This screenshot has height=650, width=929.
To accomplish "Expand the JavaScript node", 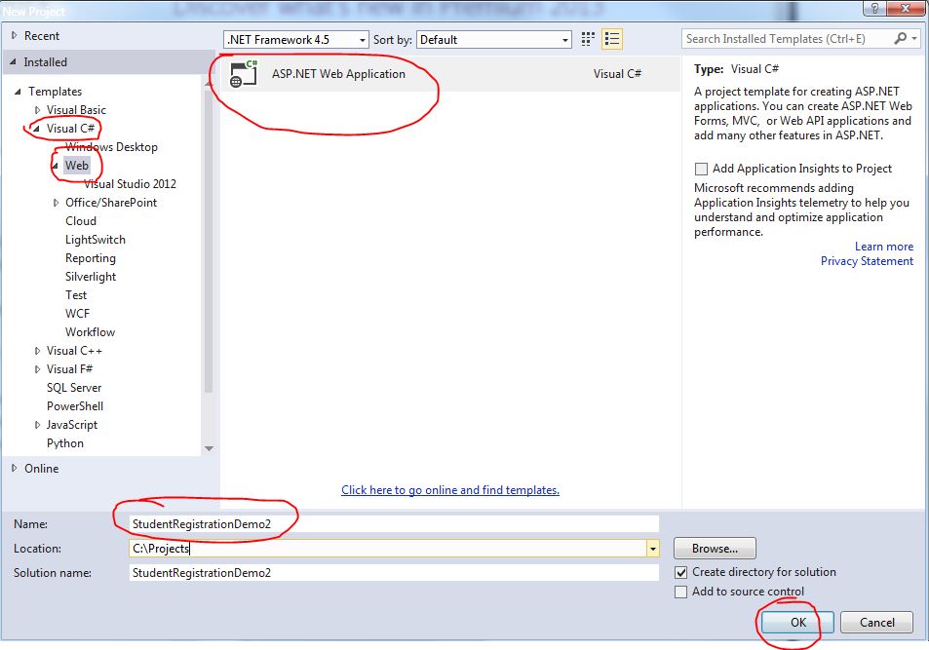I will [37, 425].
